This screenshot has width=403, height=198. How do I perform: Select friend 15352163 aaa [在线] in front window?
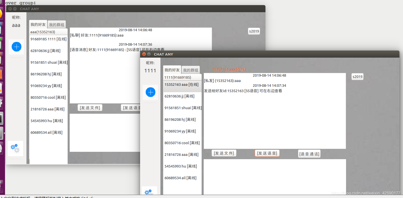click(183, 86)
